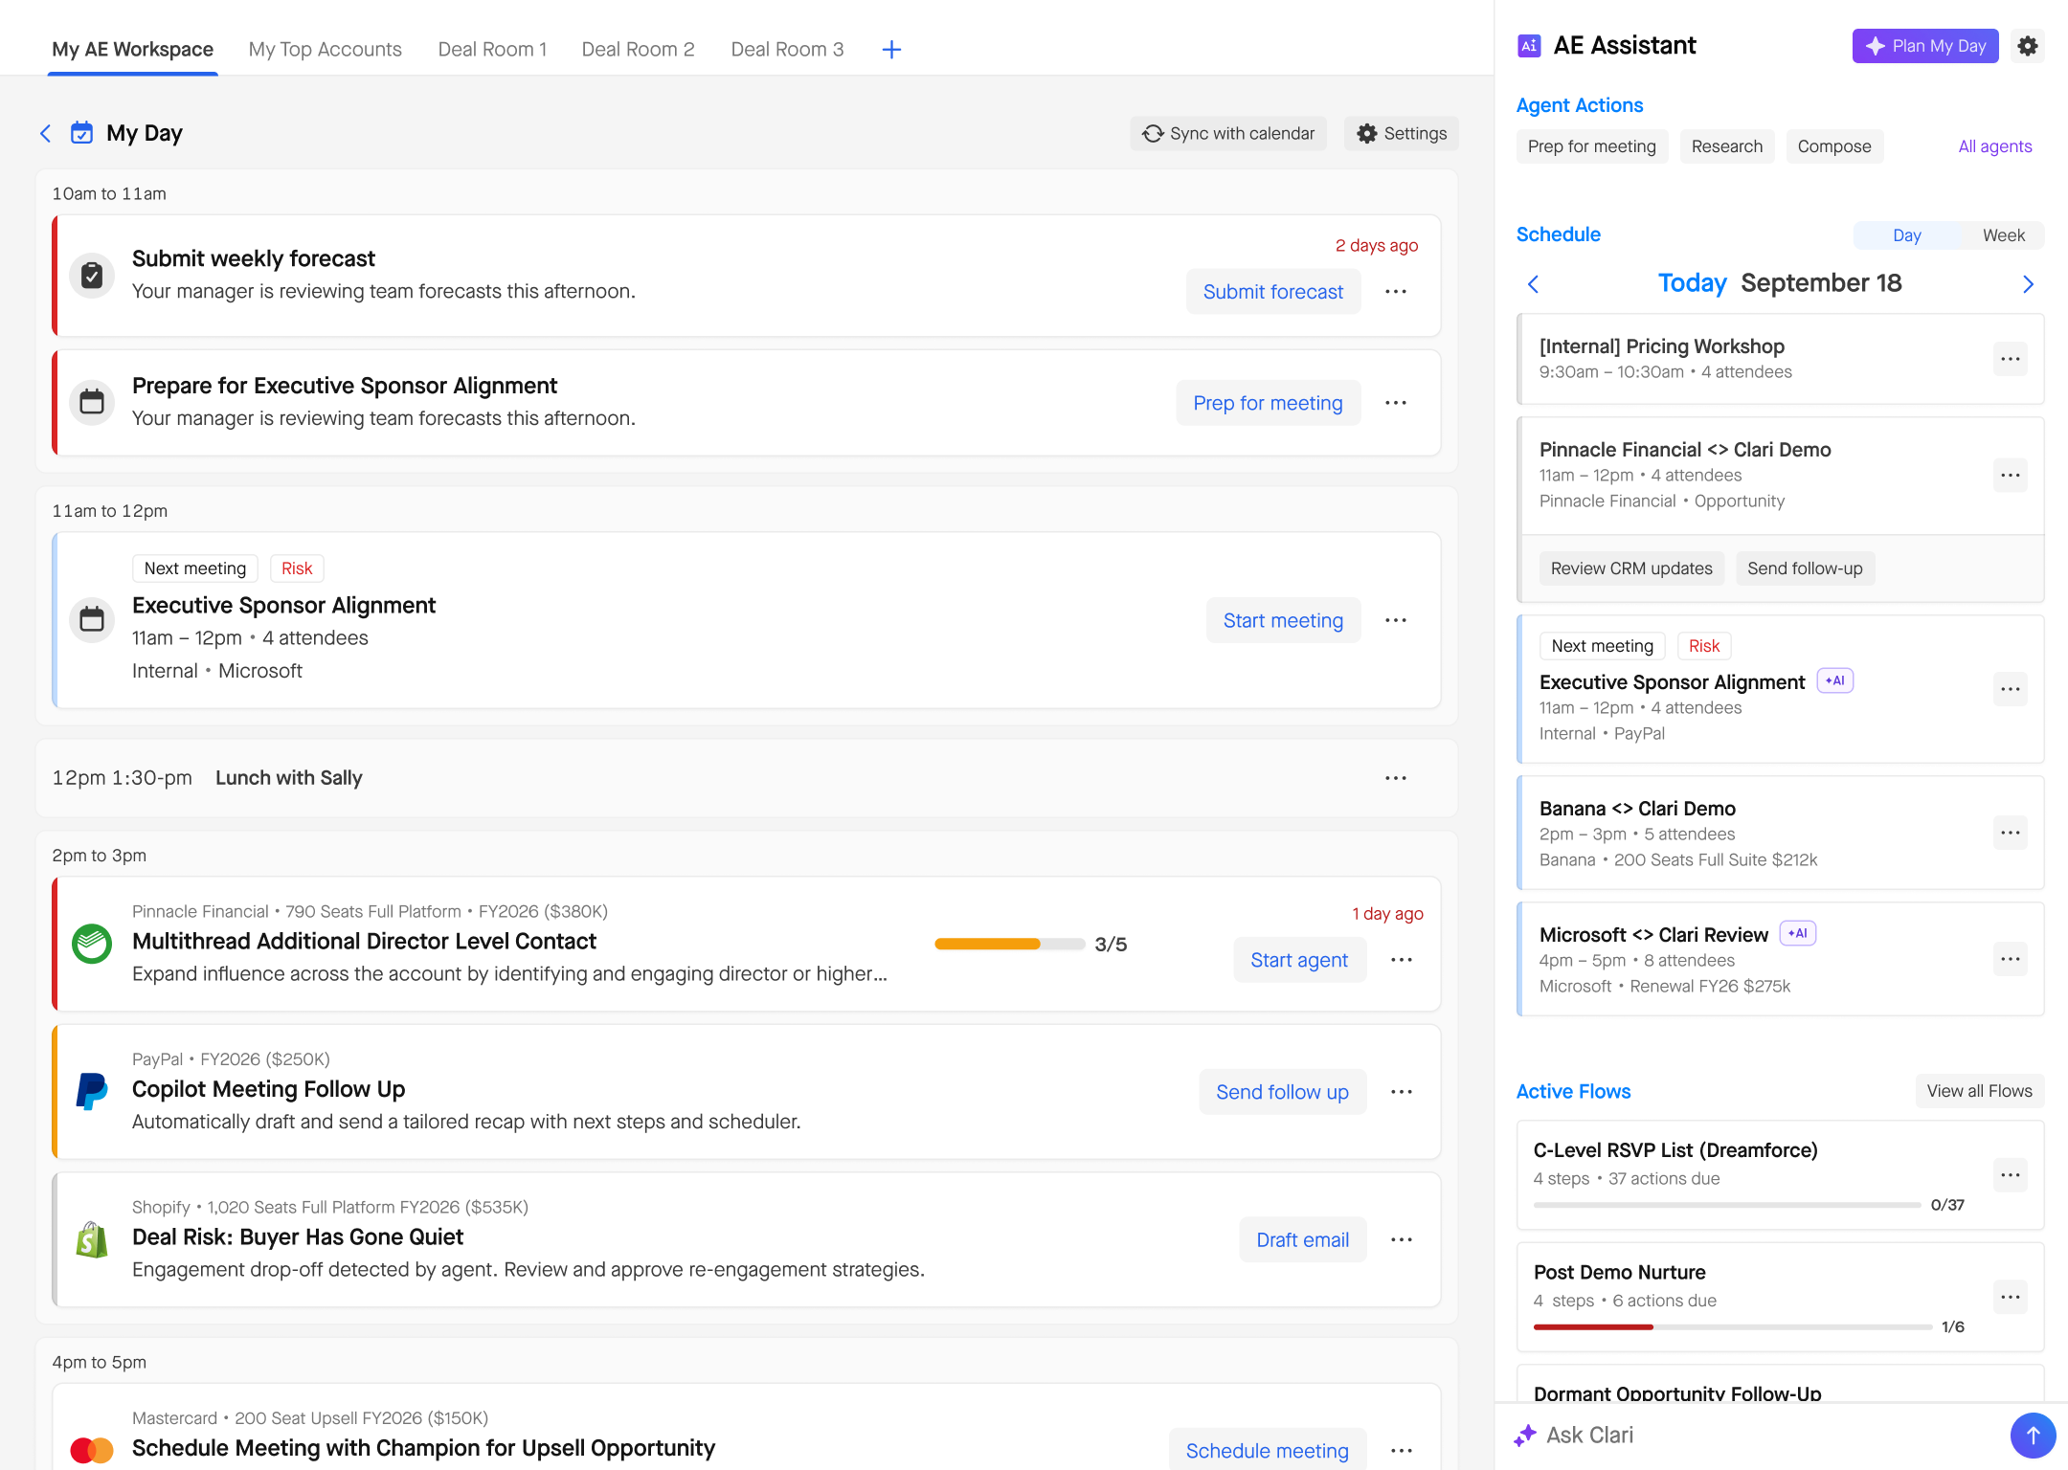Click the Plan My Day button
The image size is (2068, 1470).
(1925, 46)
